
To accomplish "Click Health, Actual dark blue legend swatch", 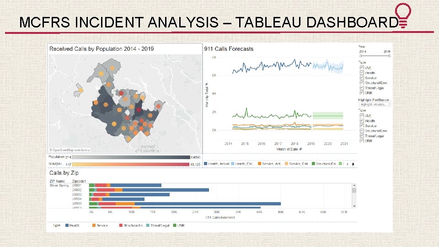I will (x=205, y=164).
